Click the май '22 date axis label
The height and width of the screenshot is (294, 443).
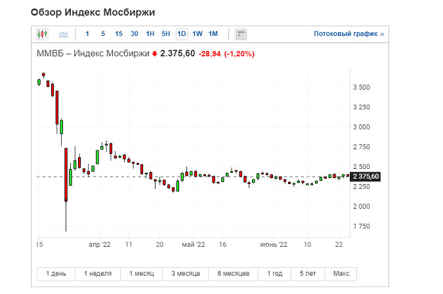click(193, 244)
